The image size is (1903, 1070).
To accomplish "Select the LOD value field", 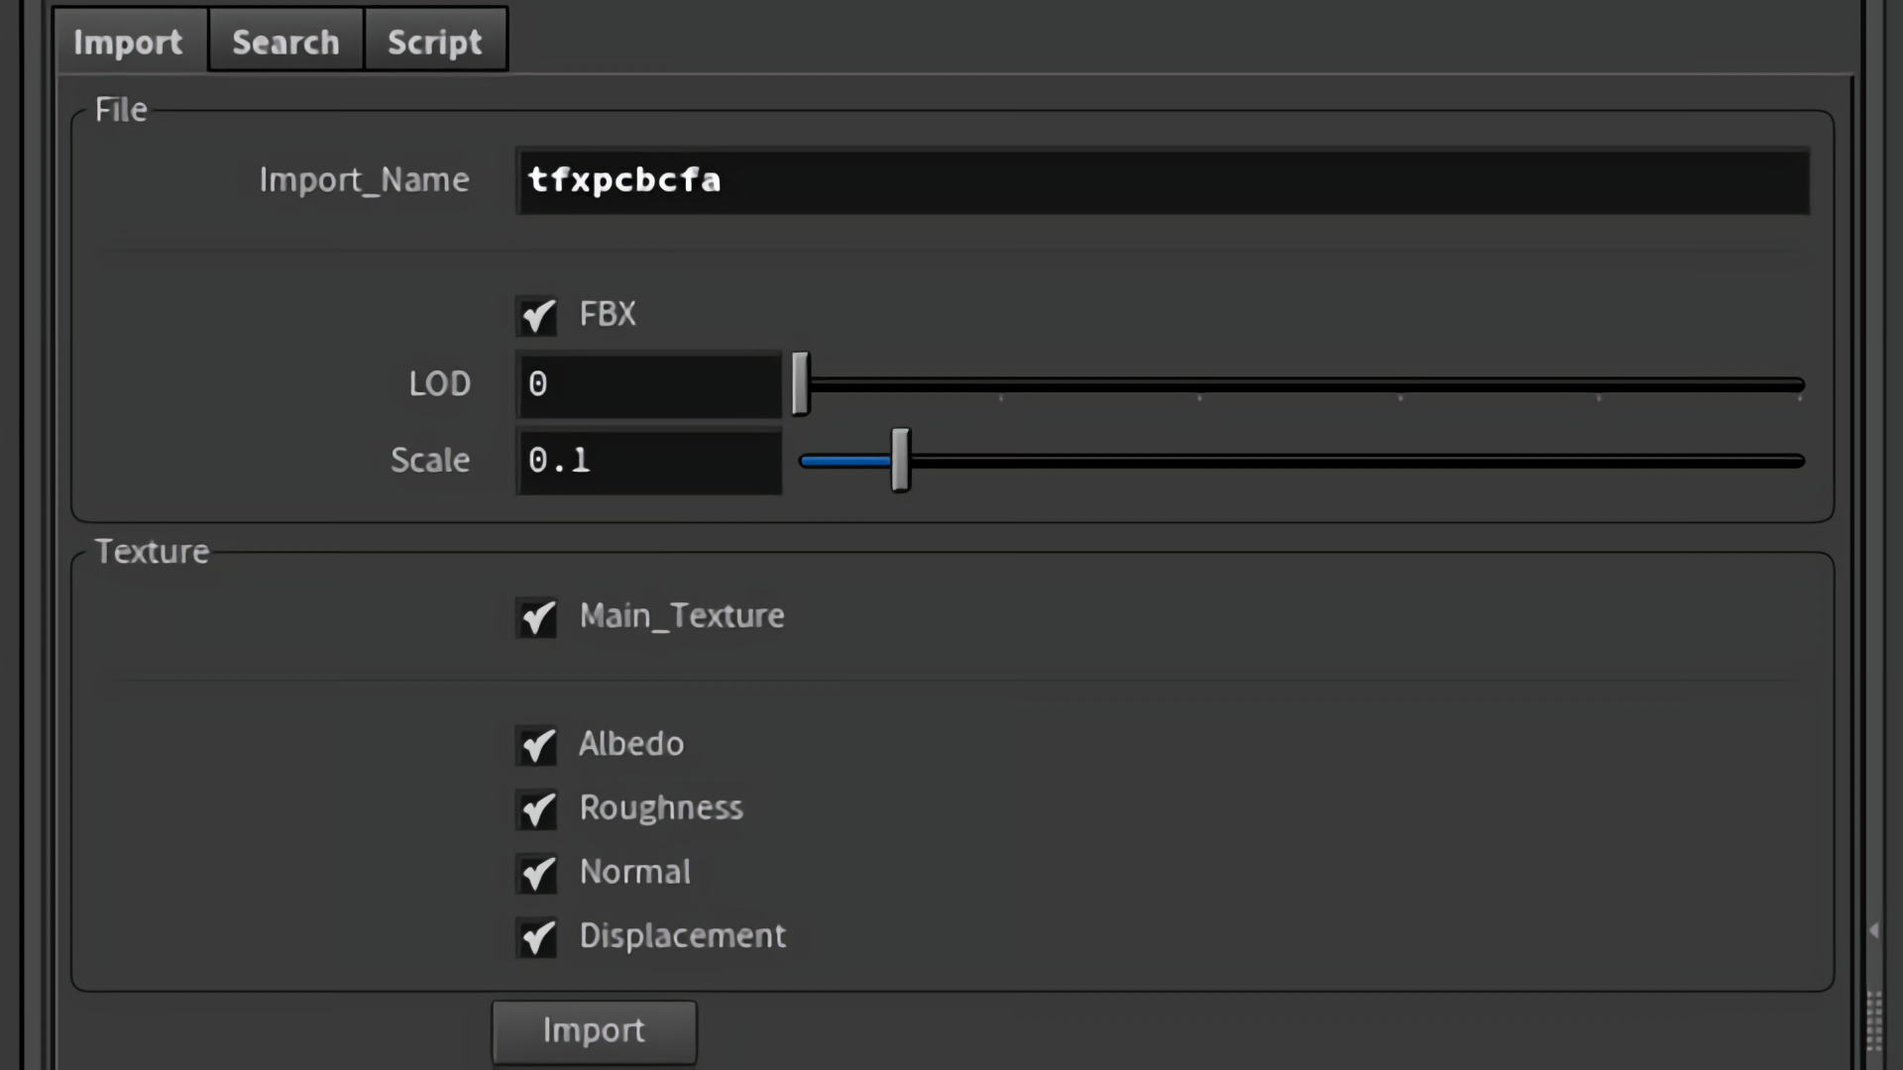I will pos(648,385).
